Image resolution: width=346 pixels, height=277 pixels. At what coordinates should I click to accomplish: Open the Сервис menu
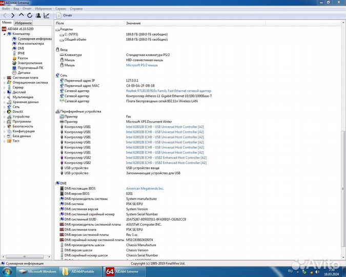(x=60, y=9)
